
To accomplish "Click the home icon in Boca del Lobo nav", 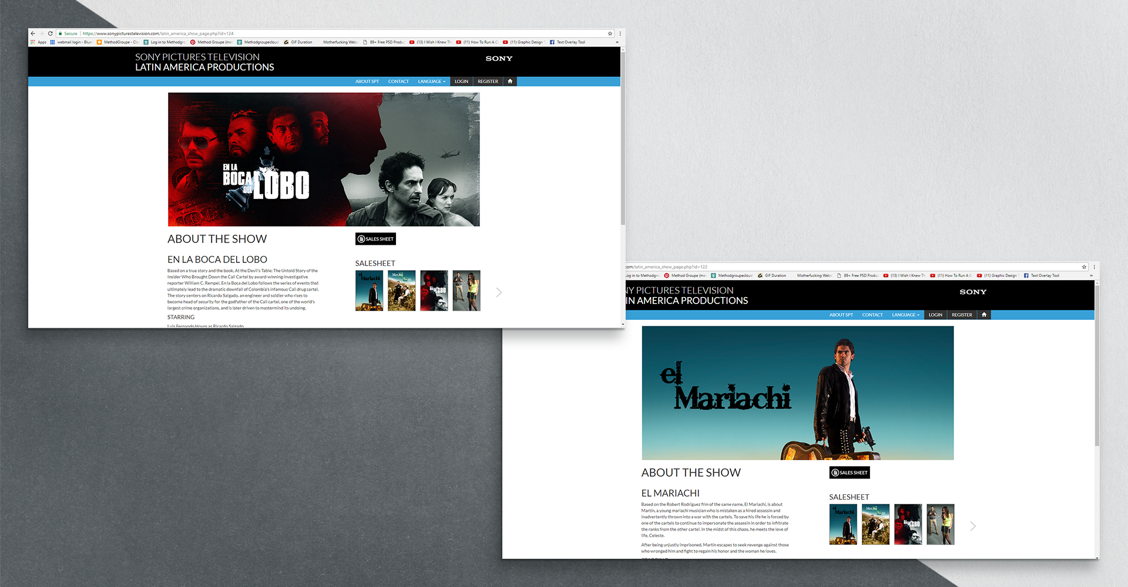I will coord(510,82).
